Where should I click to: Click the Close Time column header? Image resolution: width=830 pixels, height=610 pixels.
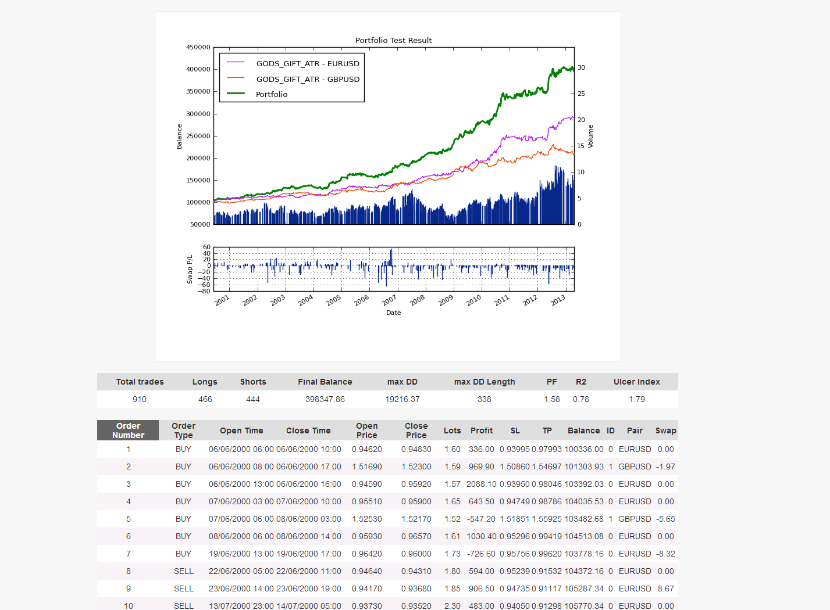pyautogui.click(x=308, y=430)
